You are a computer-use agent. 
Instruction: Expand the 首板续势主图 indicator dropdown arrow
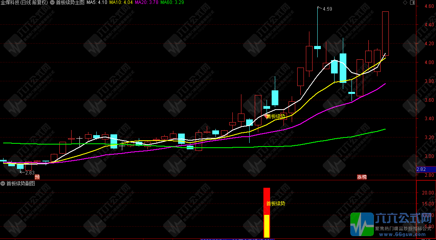coord(53,2)
